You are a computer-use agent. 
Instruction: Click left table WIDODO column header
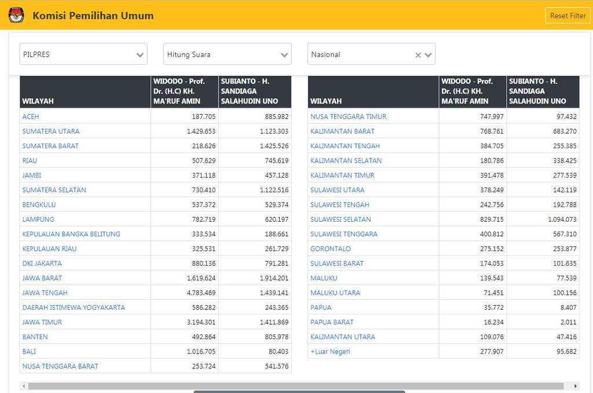click(x=185, y=92)
